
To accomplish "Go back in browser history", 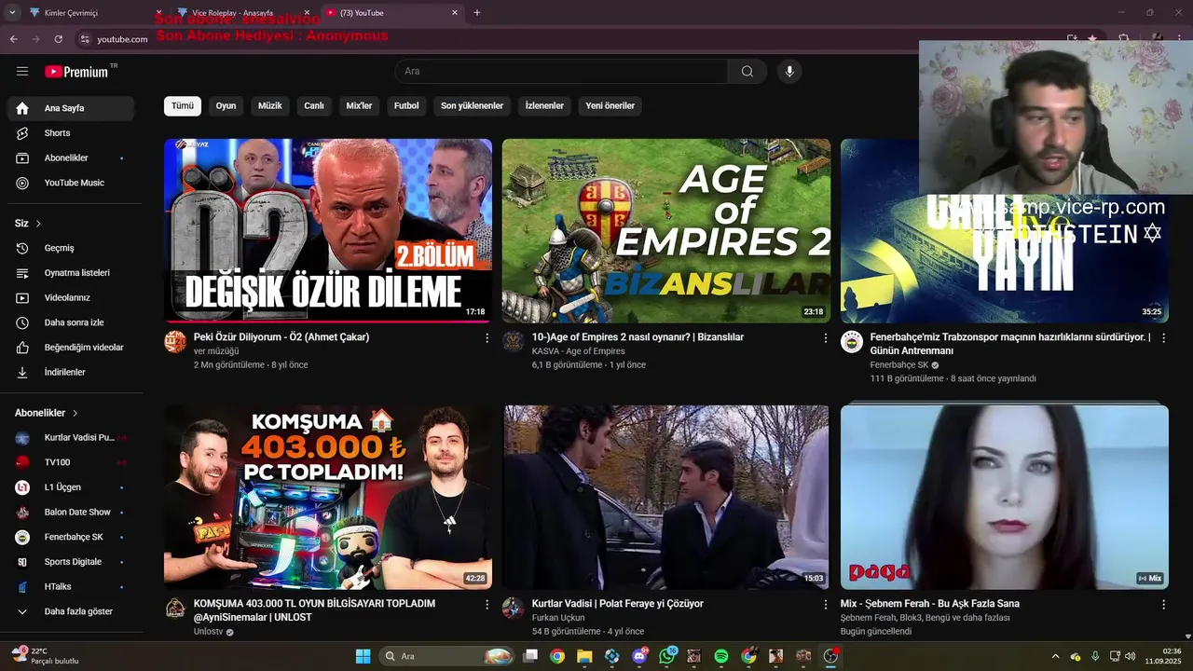I will click(x=13, y=39).
